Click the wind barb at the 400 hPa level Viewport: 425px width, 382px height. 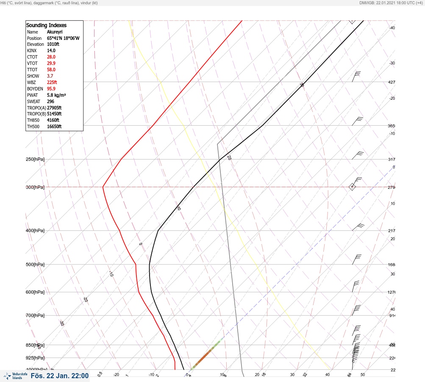tap(358, 227)
